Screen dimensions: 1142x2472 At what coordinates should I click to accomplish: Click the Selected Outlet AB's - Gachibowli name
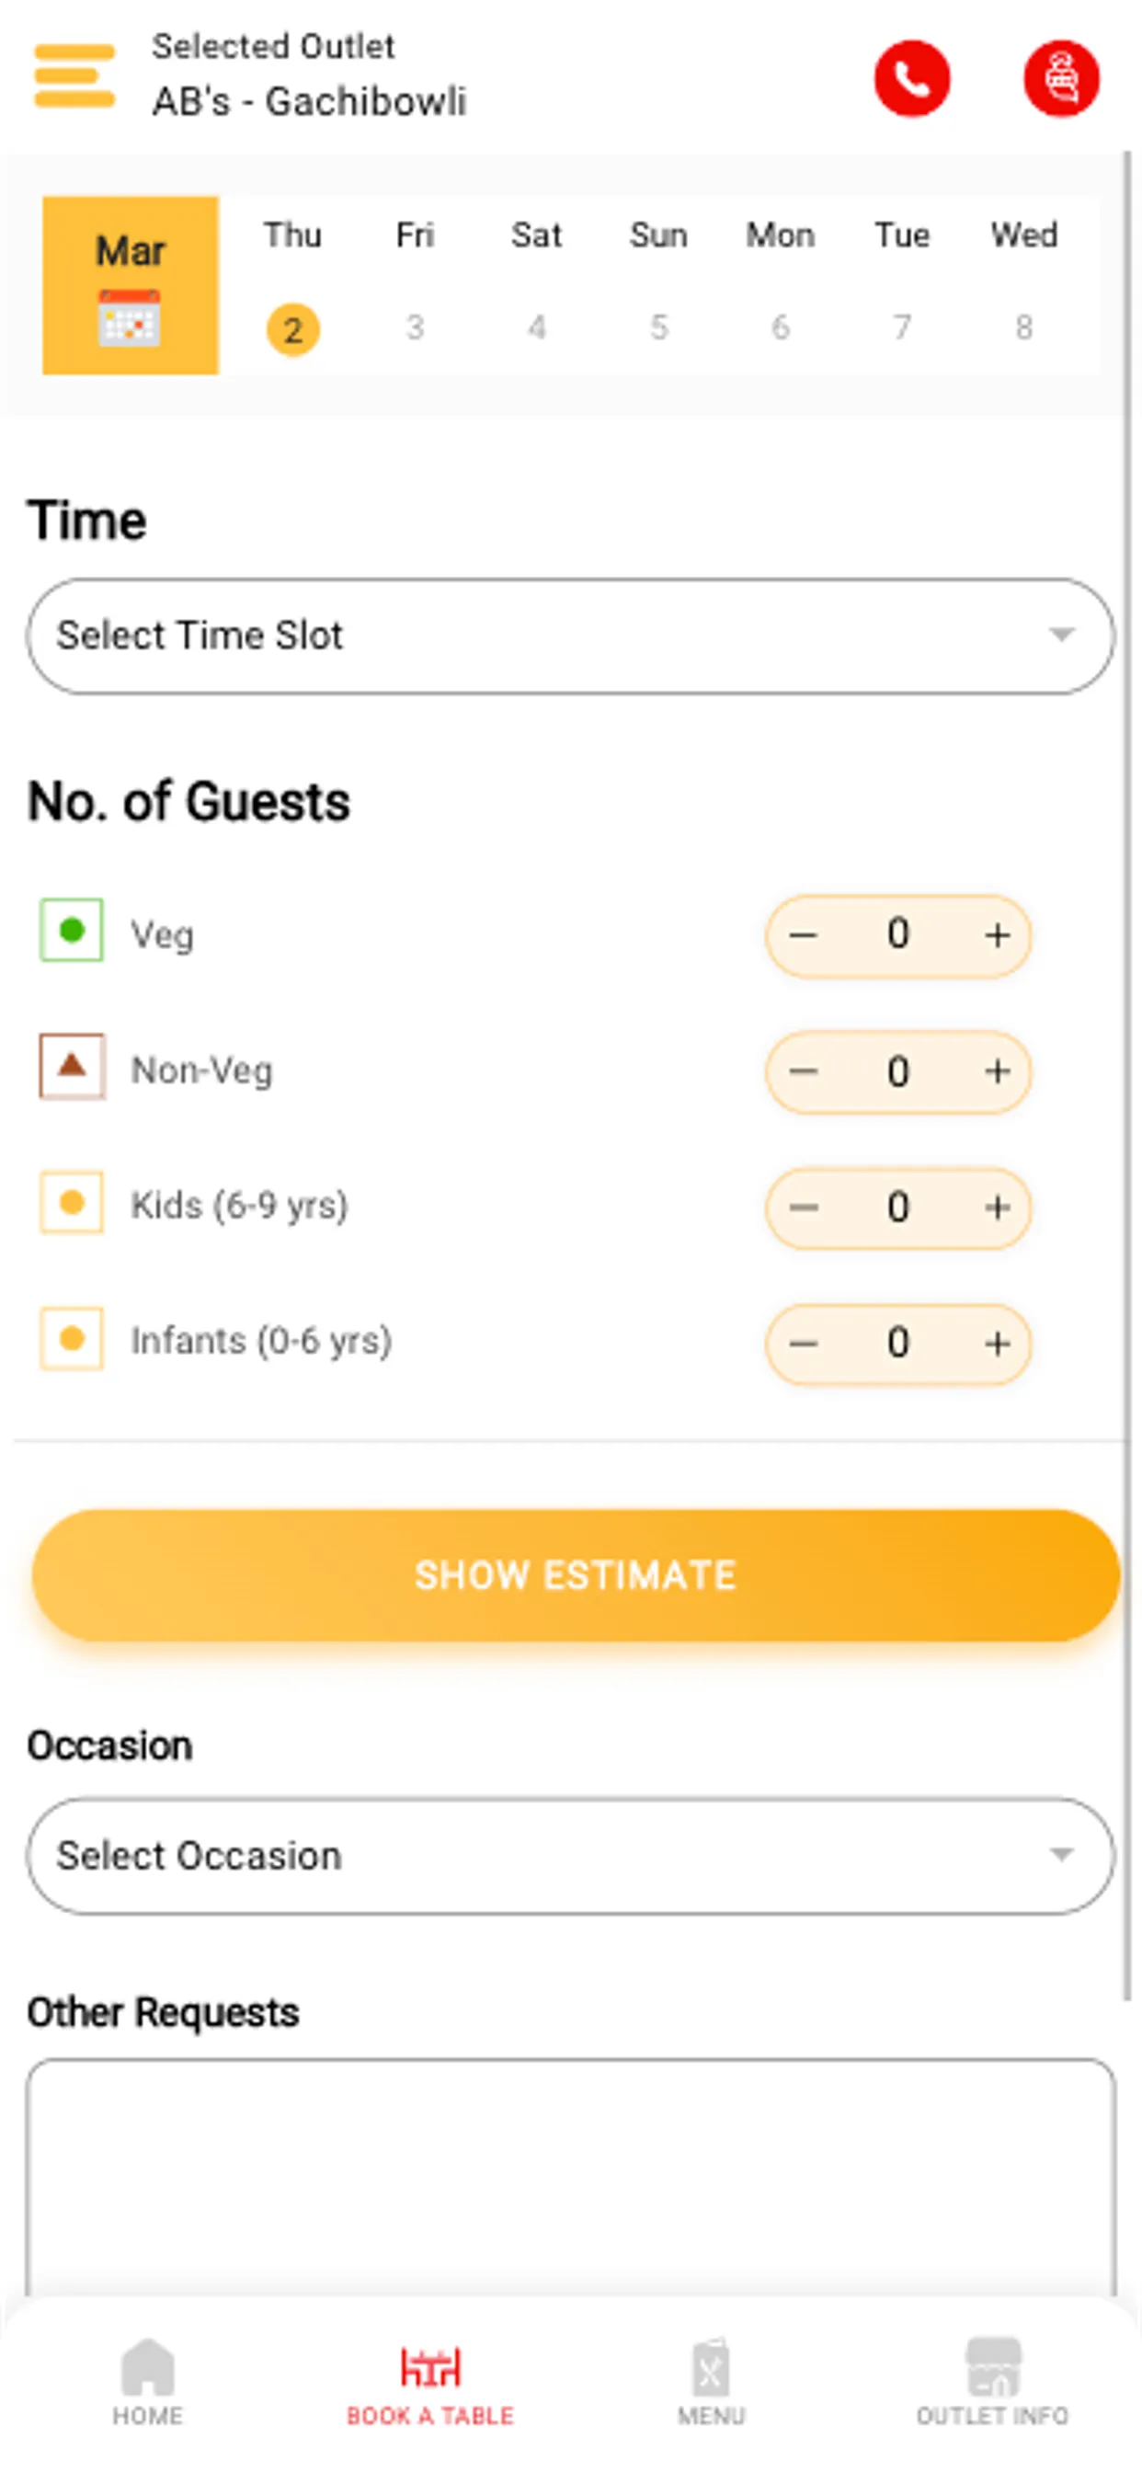coord(309,101)
